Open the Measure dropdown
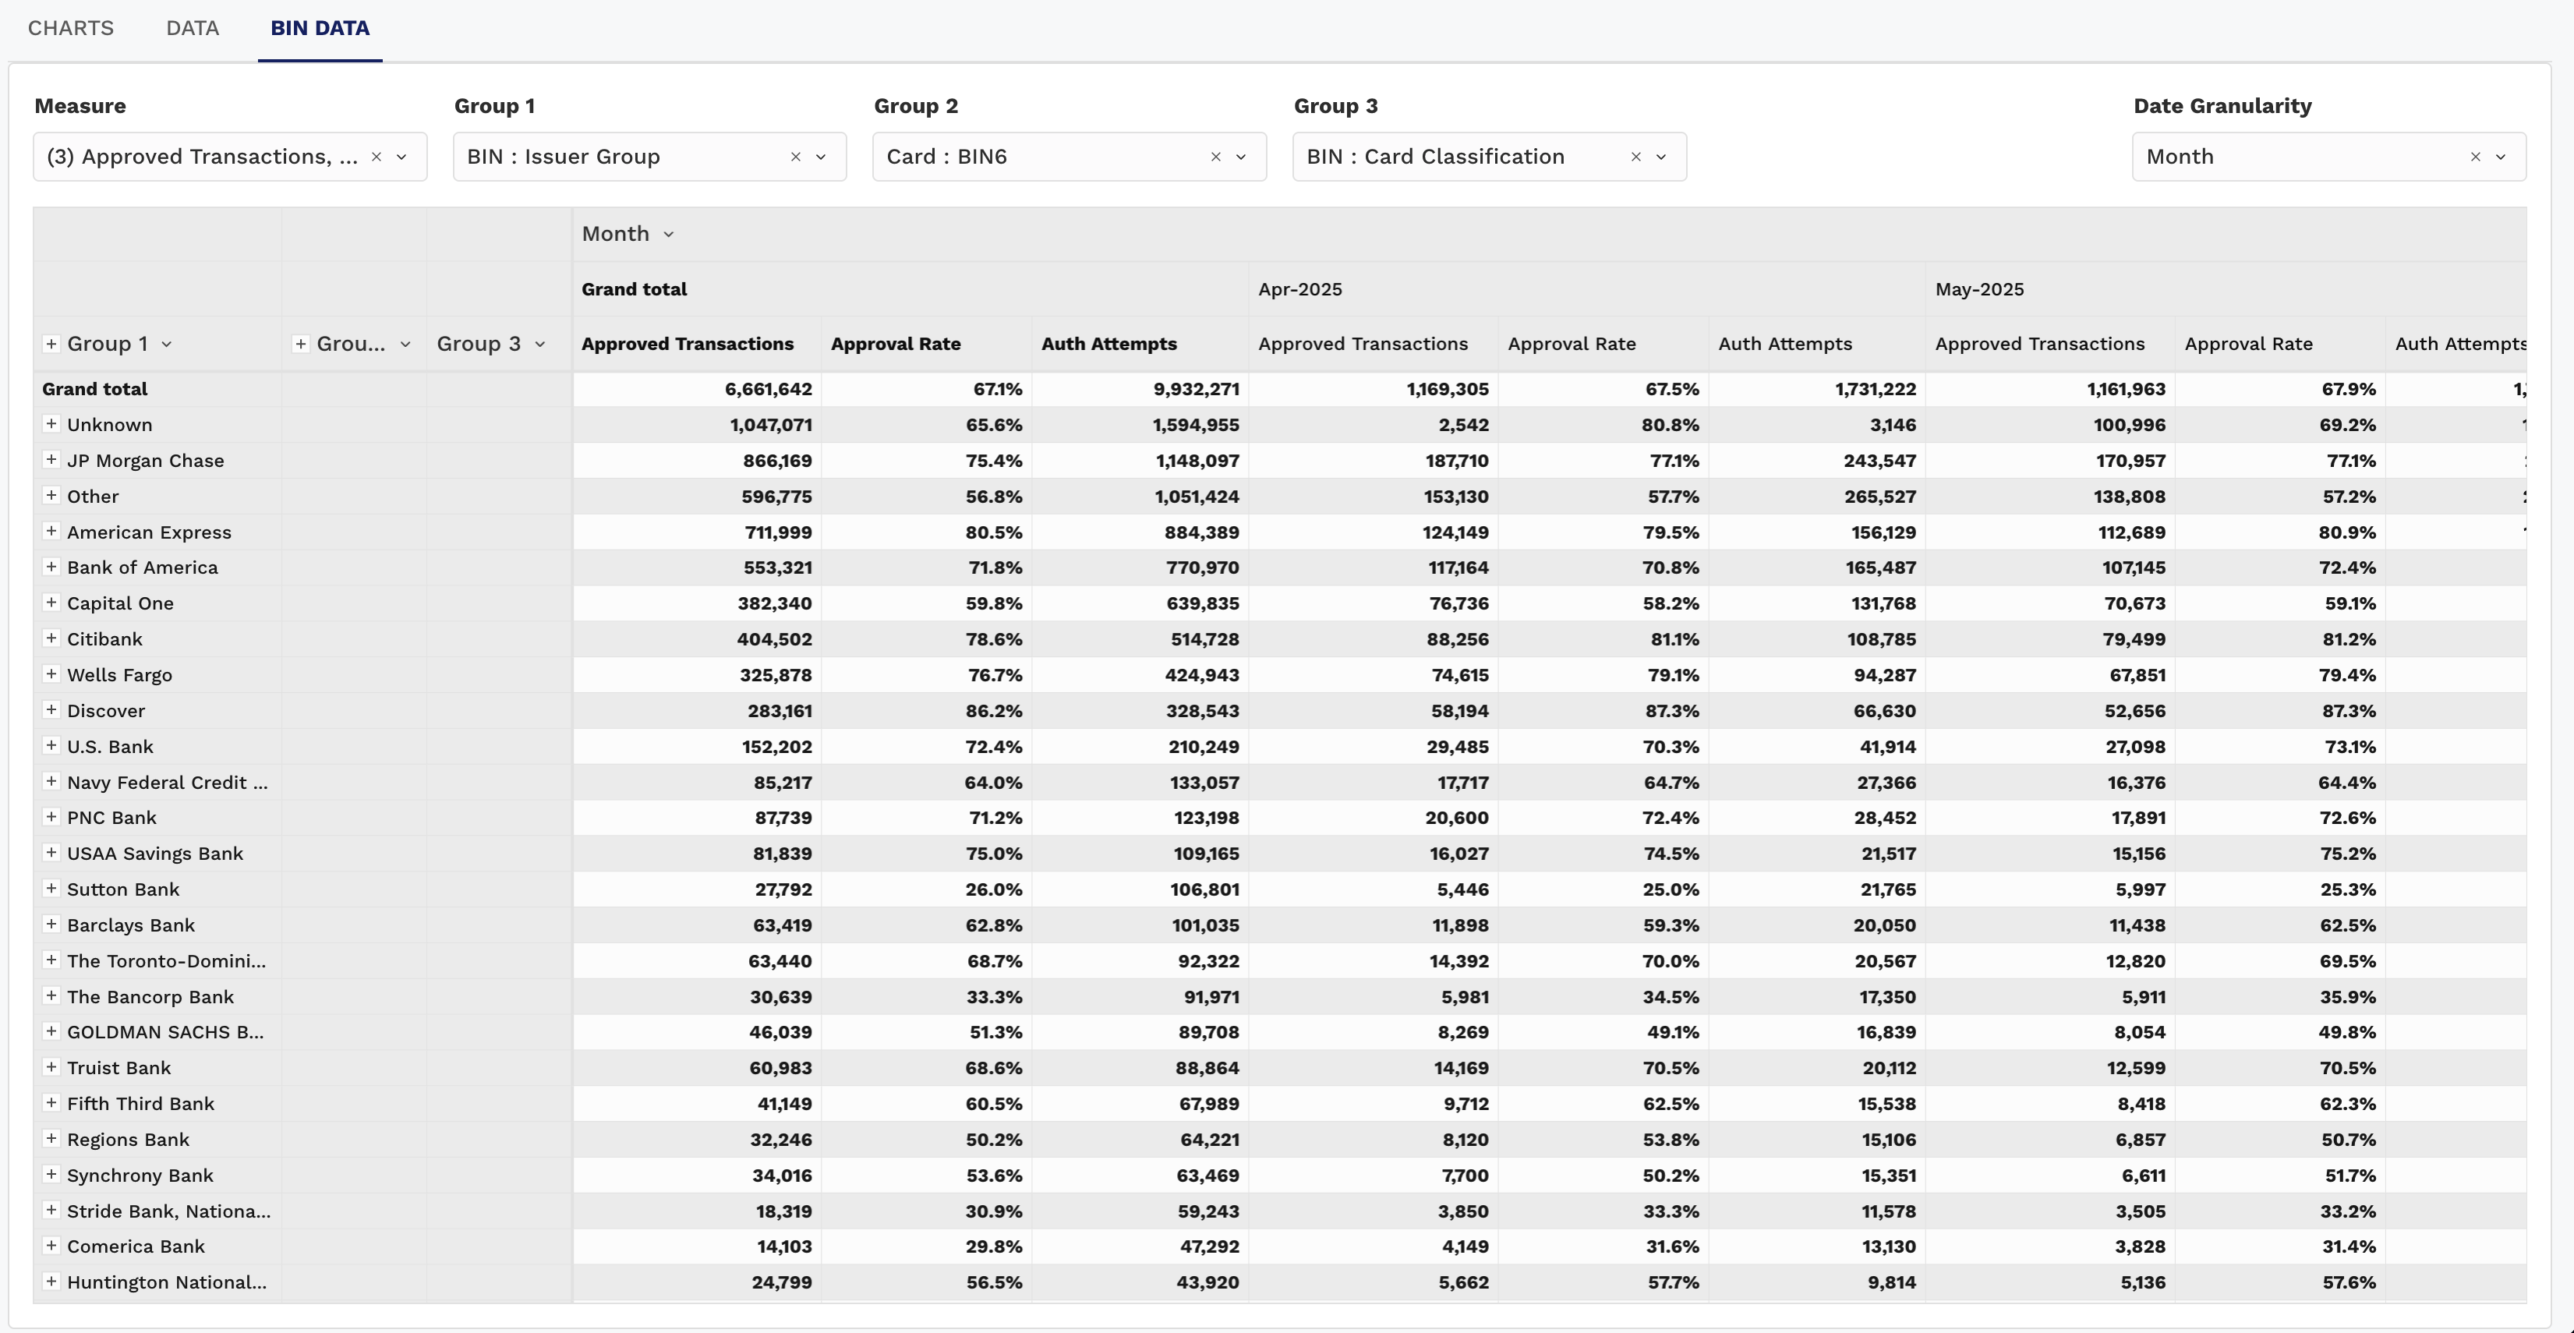The height and width of the screenshot is (1333, 2574). (401, 157)
